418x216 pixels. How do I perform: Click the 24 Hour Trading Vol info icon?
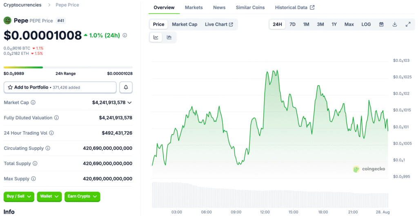coord(51,133)
